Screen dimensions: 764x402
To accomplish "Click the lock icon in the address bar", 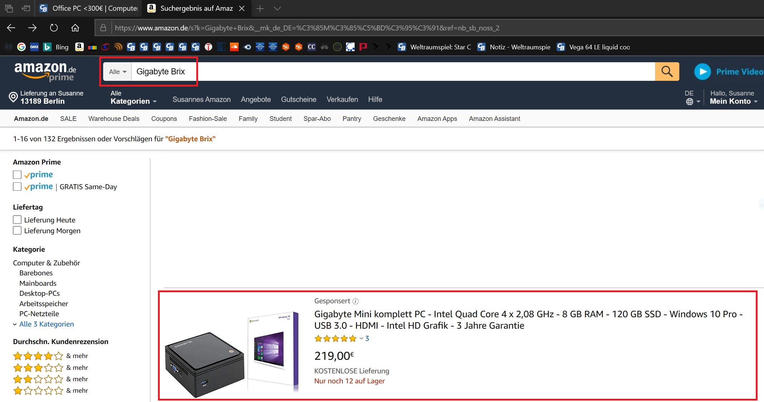I will tap(103, 28).
